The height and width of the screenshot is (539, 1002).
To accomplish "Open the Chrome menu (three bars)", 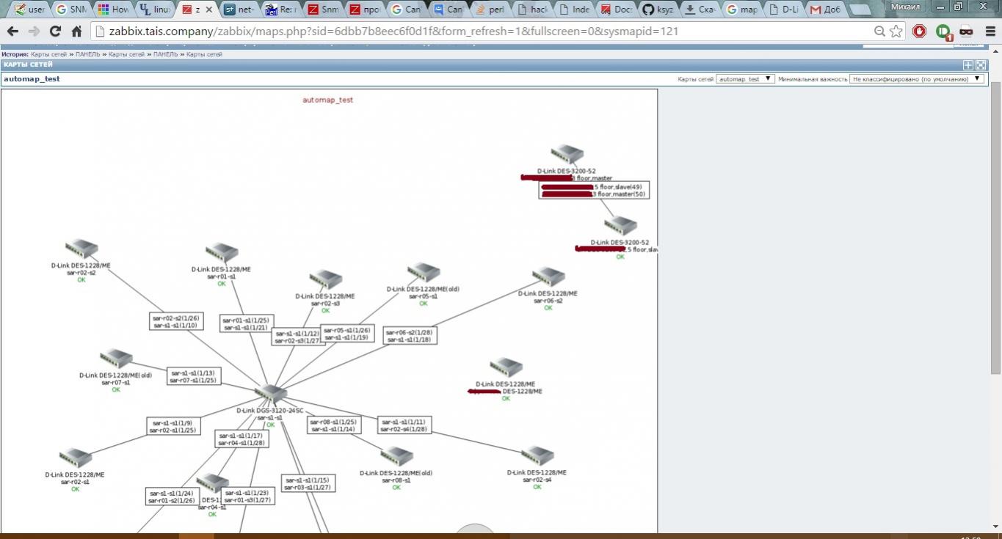I will click(989, 31).
